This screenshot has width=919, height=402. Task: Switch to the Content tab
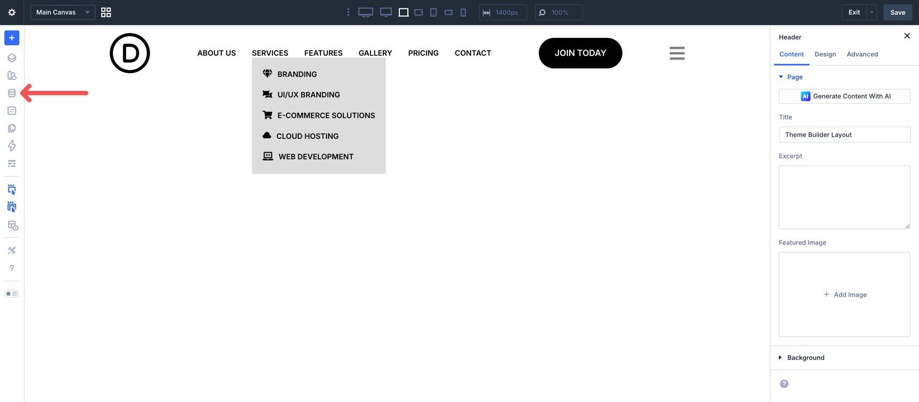(x=792, y=54)
